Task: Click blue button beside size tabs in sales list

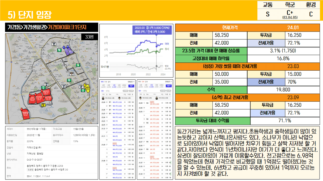Action: click(131, 86)
